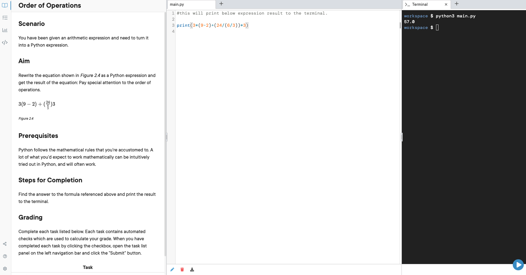
Task: Click the 'Scenario' heading
Action: (31, 24)
